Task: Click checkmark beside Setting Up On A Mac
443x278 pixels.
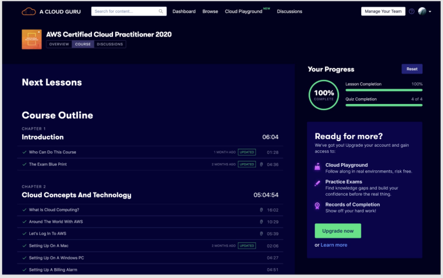Action: pyautogui.click(x=25, y=246)
